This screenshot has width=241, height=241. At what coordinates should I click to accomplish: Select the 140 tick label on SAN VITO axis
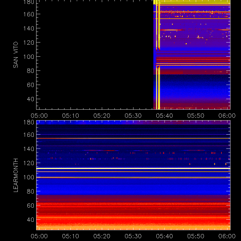pos(29,28)
